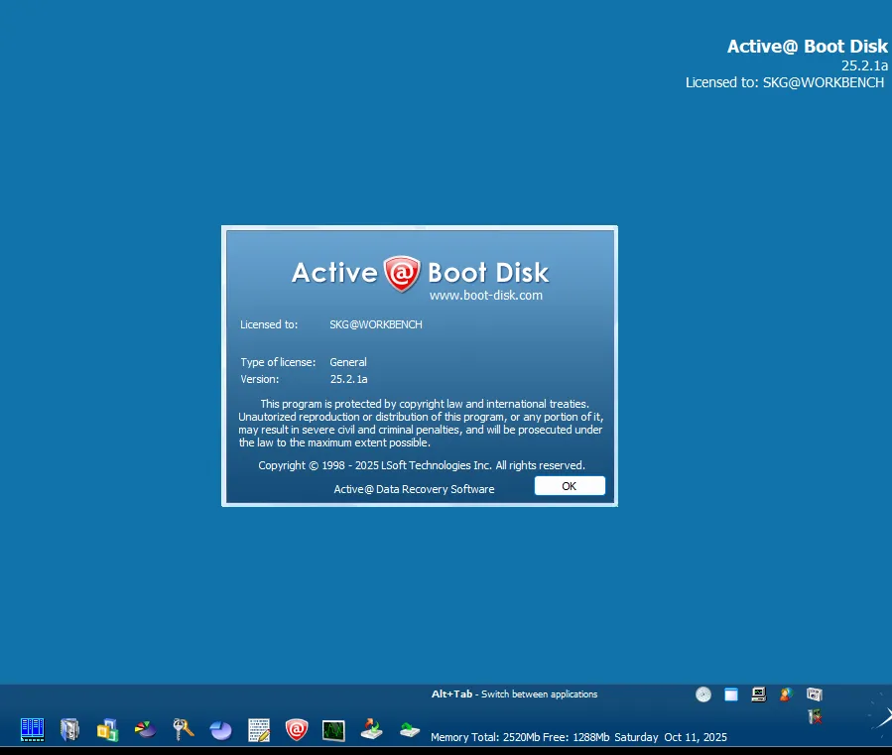Click the Active@ Data Recovery Software text

pyautogui.click(x=414, y=489)
